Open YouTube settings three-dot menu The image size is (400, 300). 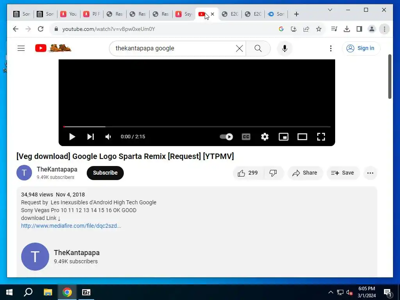pyautogui.click(x=330, y=48)
